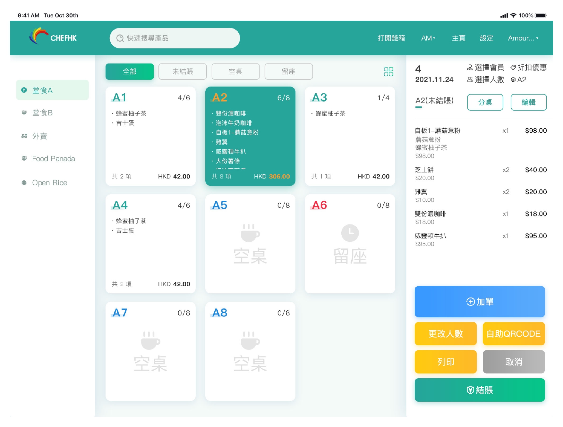Open the A2 table layer selector

(x=518, y=80)
